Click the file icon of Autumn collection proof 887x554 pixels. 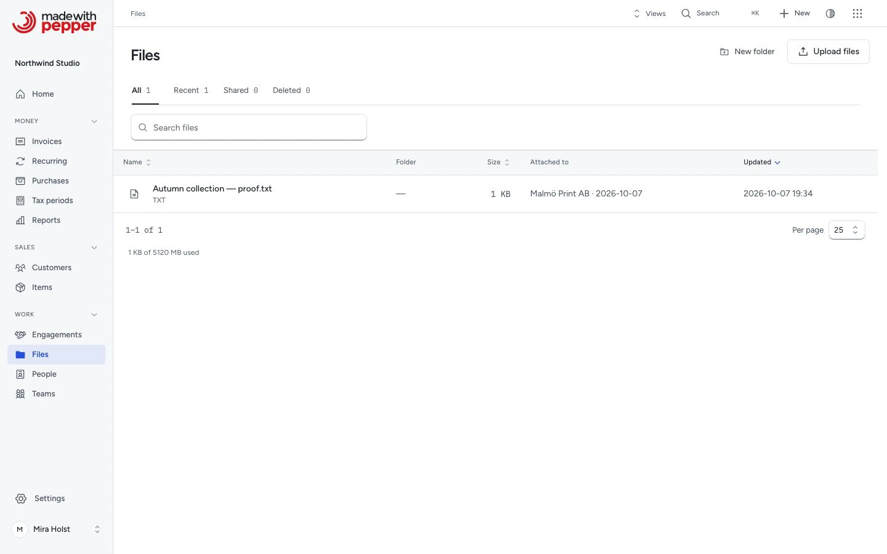coord(134,194)
